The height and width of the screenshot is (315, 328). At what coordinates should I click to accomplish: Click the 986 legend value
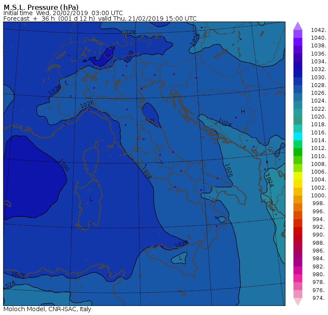319,250
